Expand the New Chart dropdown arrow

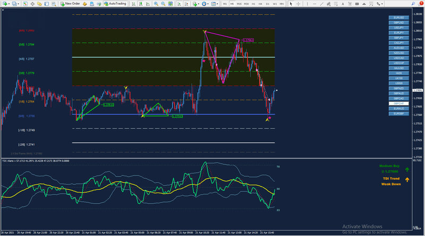(10, 4)
